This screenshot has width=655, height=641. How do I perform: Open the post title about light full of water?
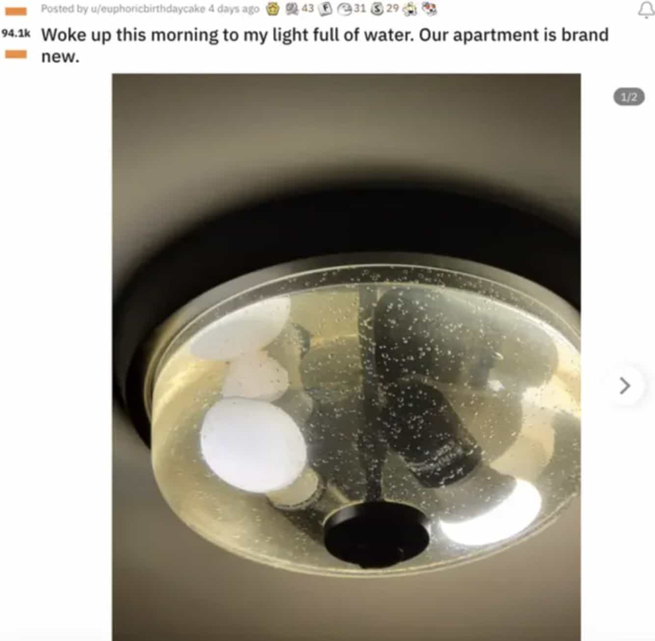pos(325,45)
